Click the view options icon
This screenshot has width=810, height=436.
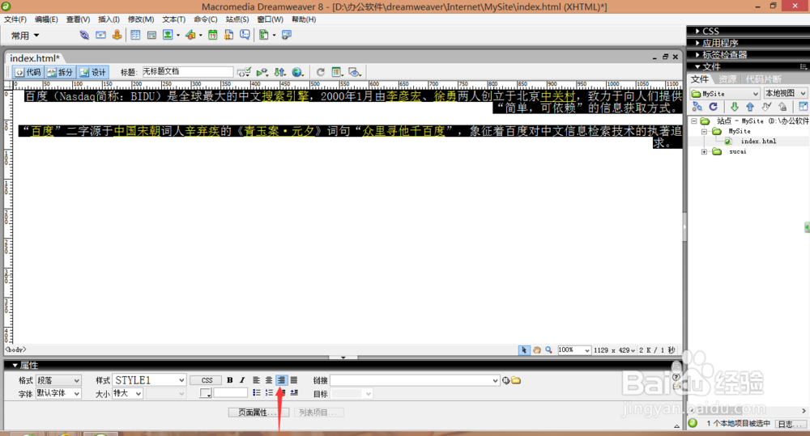click(337, 72)
